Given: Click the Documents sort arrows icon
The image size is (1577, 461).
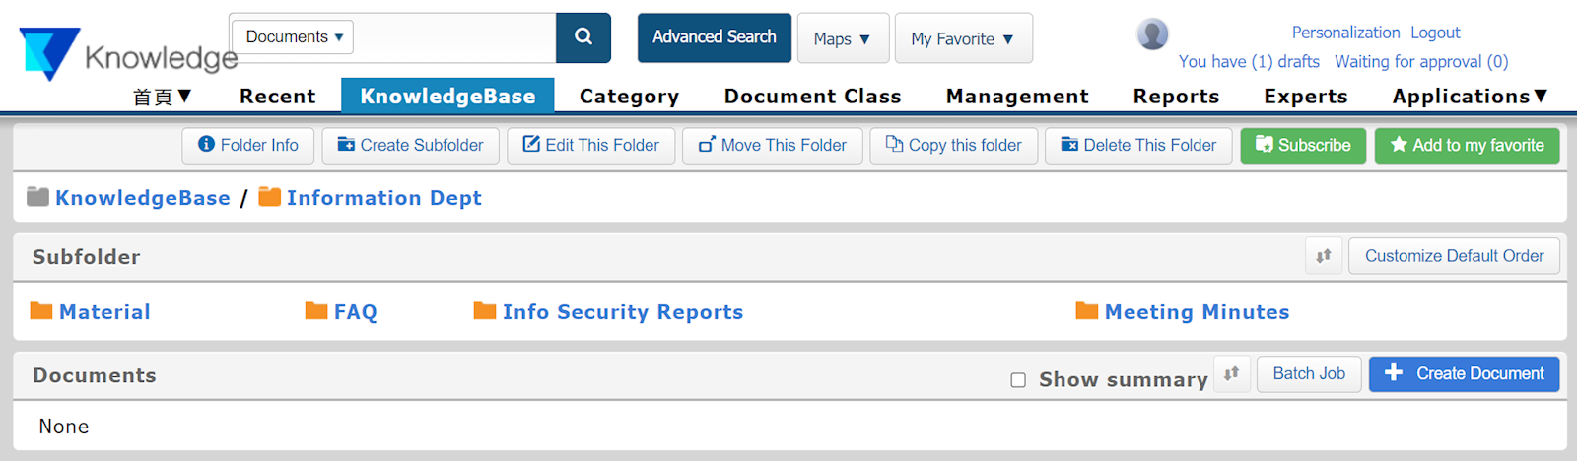Looking at the screenshot, I should tap(1231, 374).
